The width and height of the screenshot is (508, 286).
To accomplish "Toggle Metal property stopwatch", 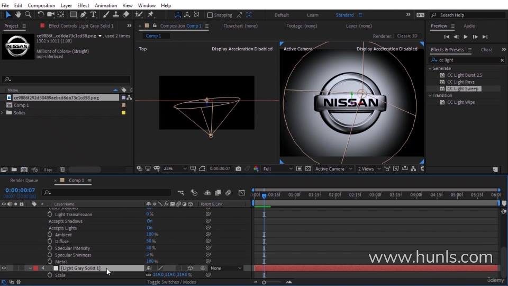I will (x=50, y=261).
